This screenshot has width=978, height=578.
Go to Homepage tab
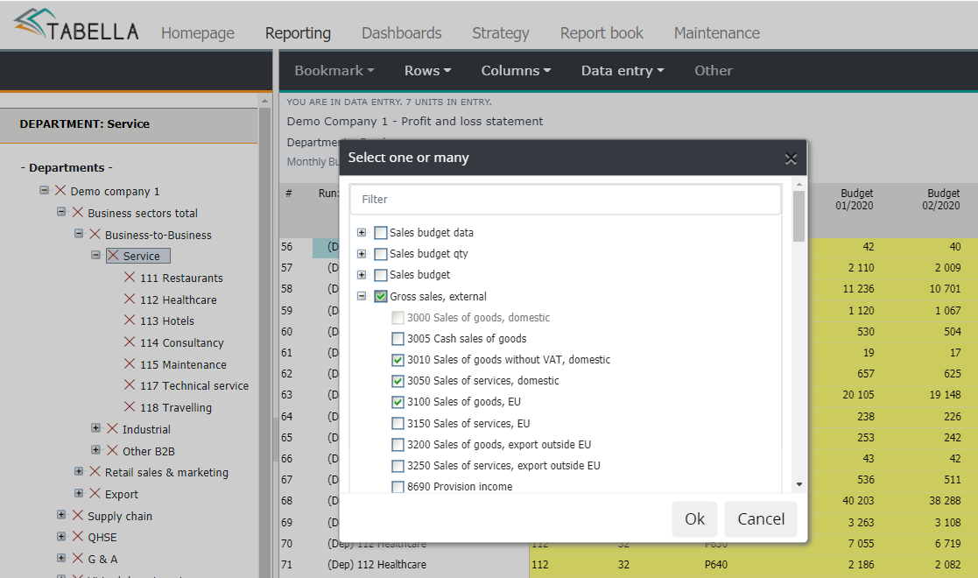(x=198, y=33)
